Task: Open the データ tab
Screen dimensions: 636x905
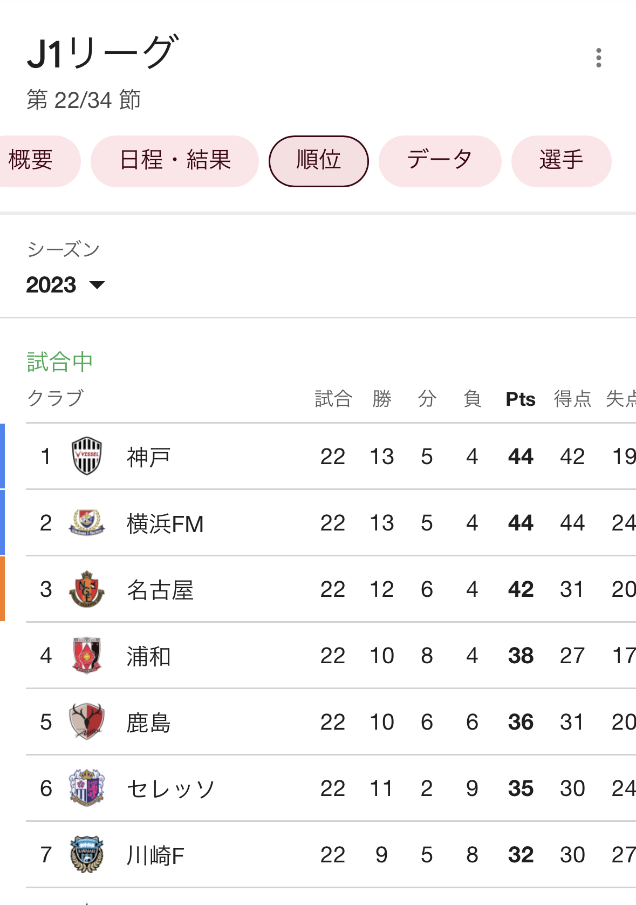Action: point(440,161)
